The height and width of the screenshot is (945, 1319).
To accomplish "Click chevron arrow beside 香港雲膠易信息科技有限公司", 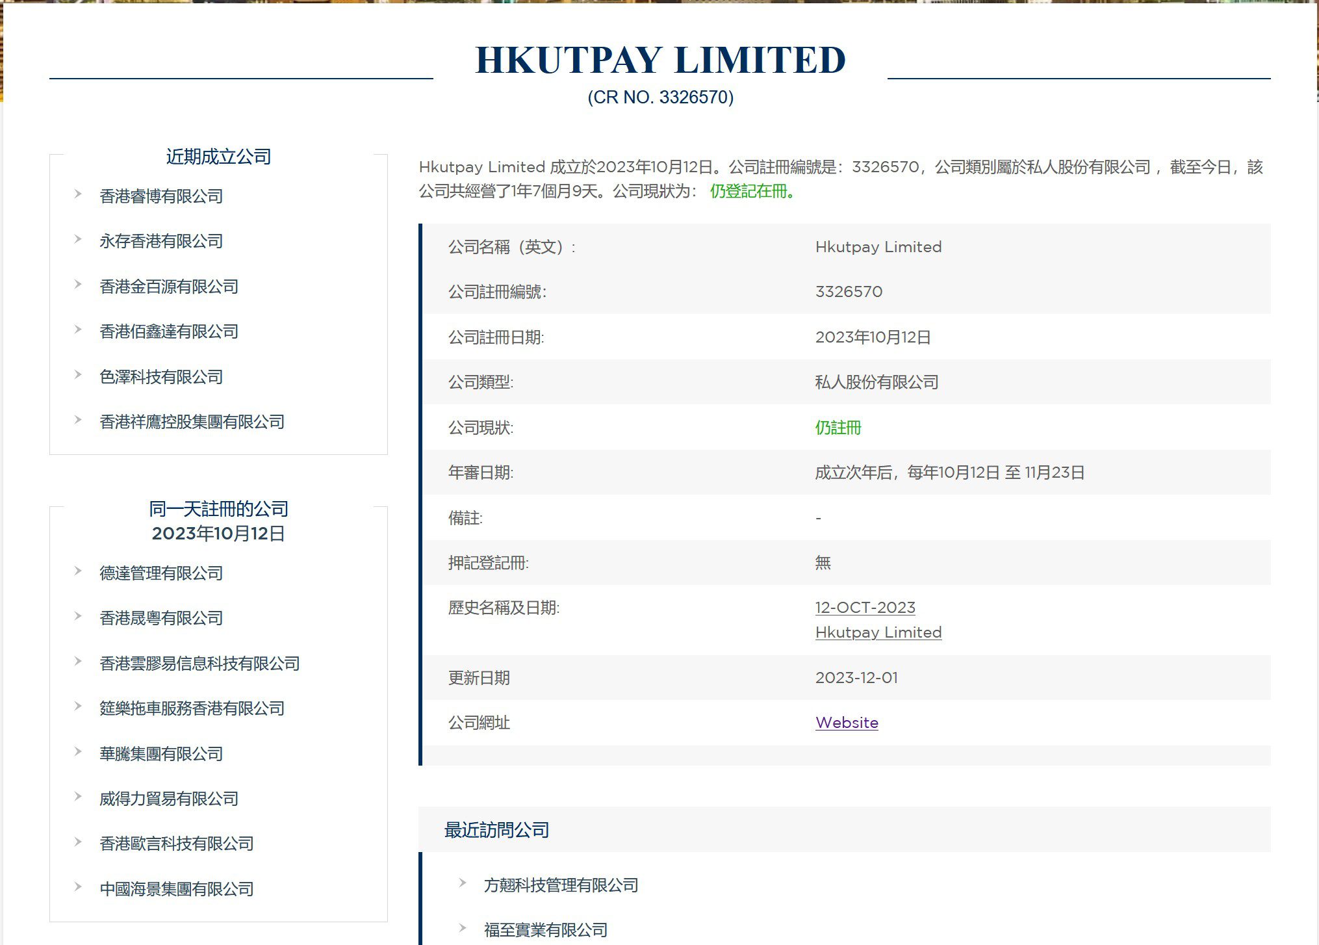I will pos(78,661).
